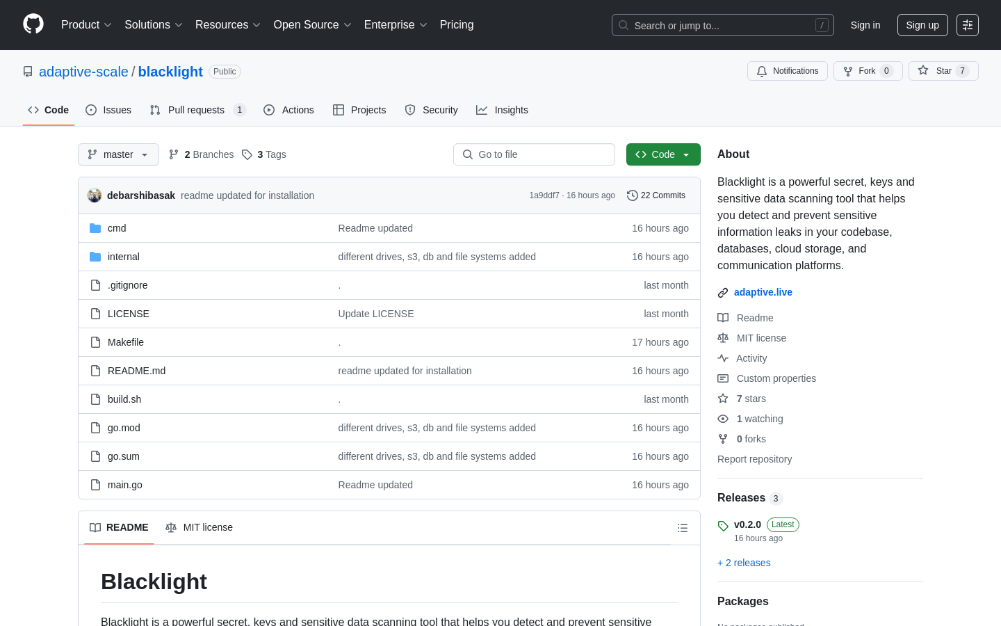Click the branch icon beside 2 Branches
This screenshot has height=626, width=1001.
pyautogui.click(x=174, y=154)
